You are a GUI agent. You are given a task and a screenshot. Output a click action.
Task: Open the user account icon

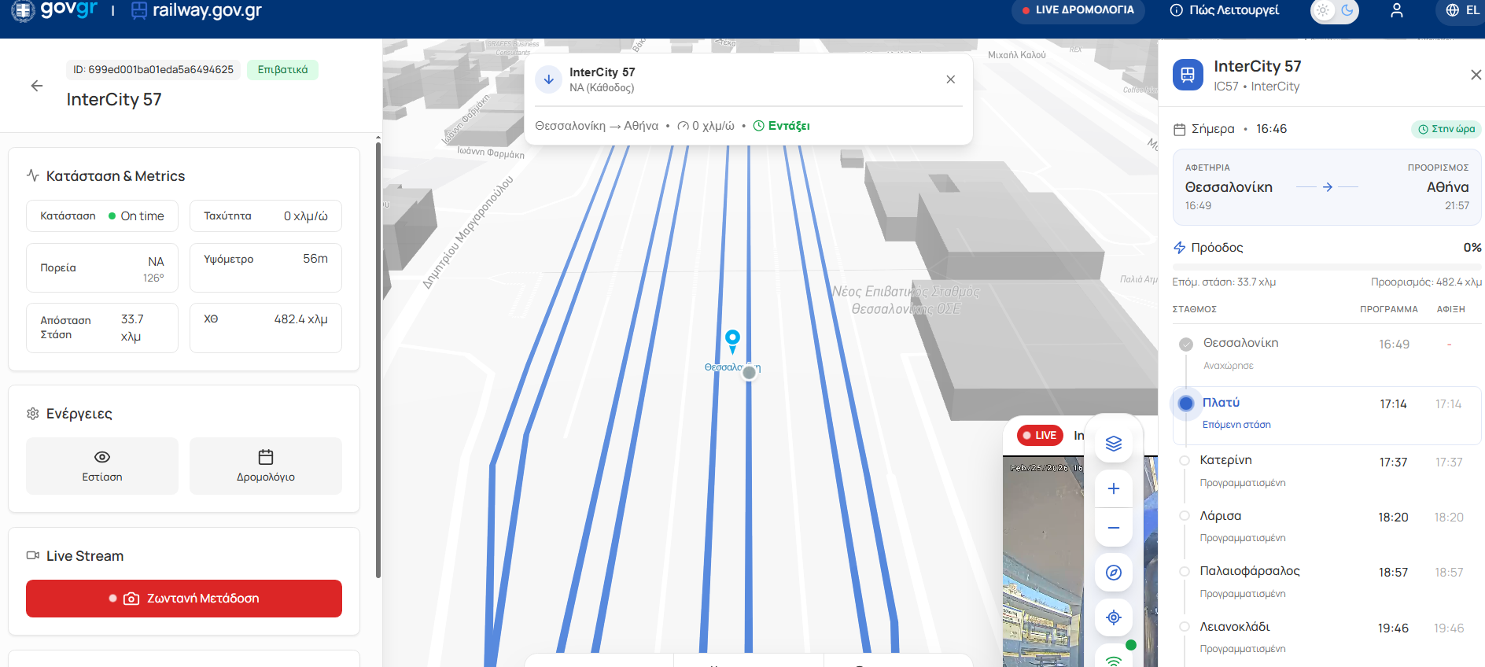click(x=1396, y=10)
